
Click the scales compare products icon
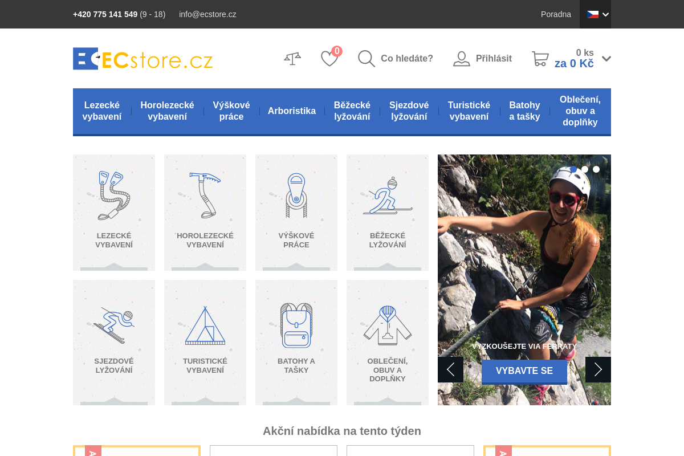(292, 59)
